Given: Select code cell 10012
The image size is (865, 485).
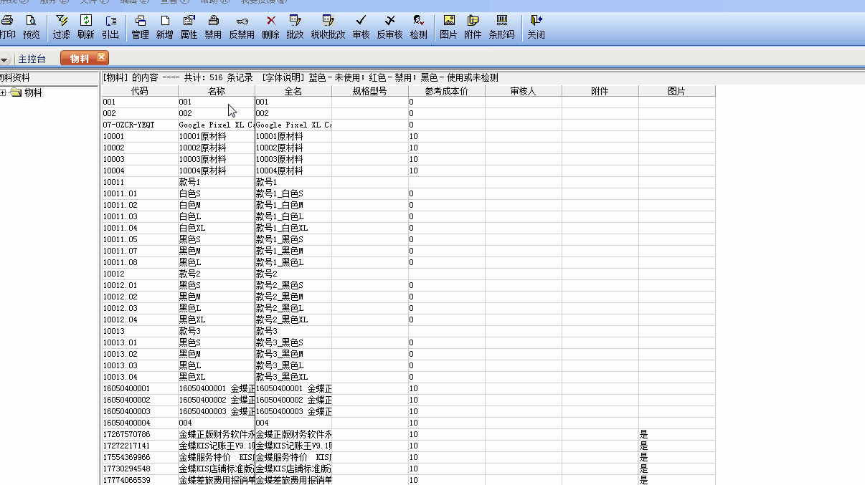Looking at the screenshot, I should pos(140,274).
